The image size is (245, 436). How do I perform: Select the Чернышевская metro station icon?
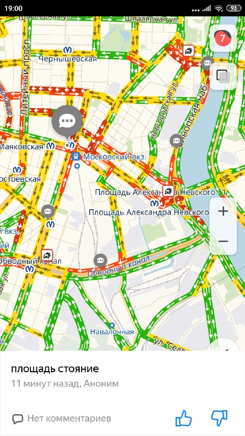[x=67, y=50]
